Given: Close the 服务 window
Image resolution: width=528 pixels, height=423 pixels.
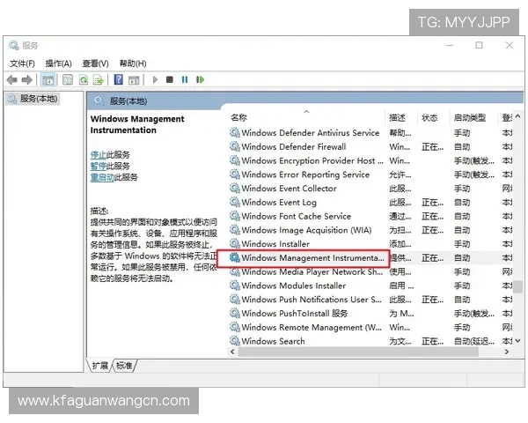Looking at the screenshot, I should click(510, 45).
